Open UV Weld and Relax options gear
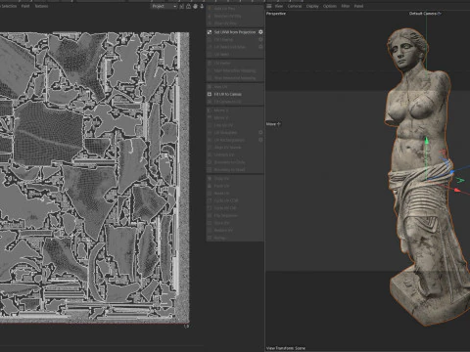 260,47
